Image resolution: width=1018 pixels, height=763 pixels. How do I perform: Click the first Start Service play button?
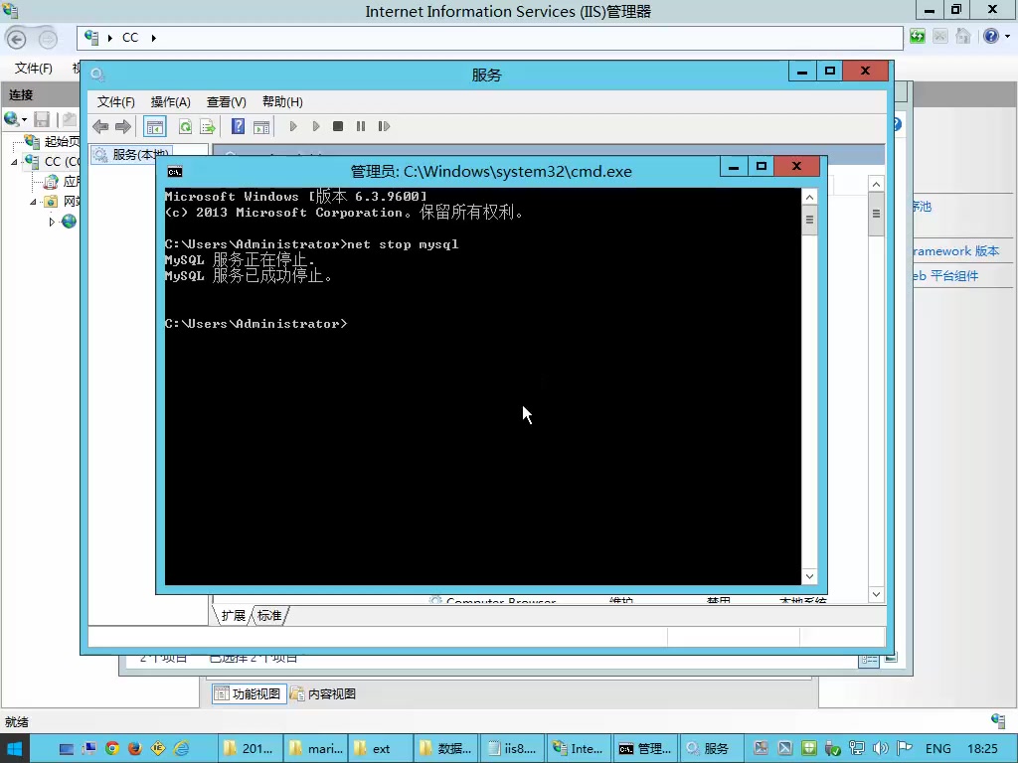click(x=293, y=126)
